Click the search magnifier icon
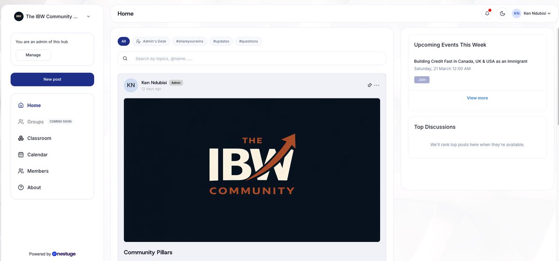 click(x=125, y=59)
